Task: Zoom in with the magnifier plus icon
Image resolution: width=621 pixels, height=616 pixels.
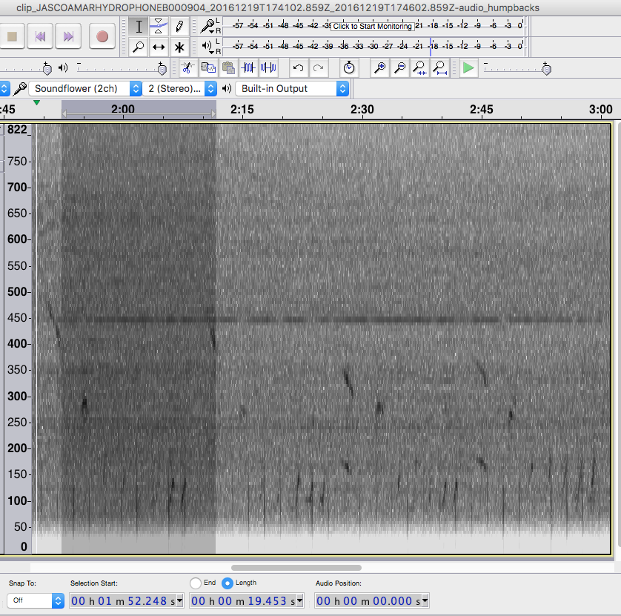Action: [380, 68]
